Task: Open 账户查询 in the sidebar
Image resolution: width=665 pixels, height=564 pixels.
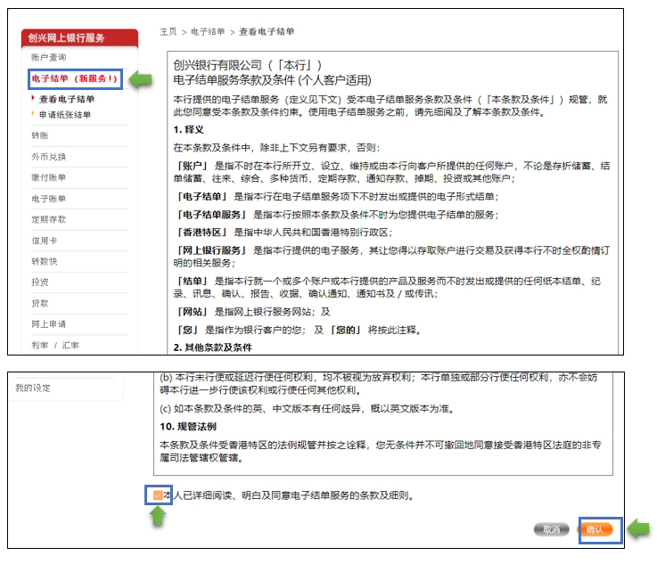Action: pyautogui.click(x=48, y=57)
